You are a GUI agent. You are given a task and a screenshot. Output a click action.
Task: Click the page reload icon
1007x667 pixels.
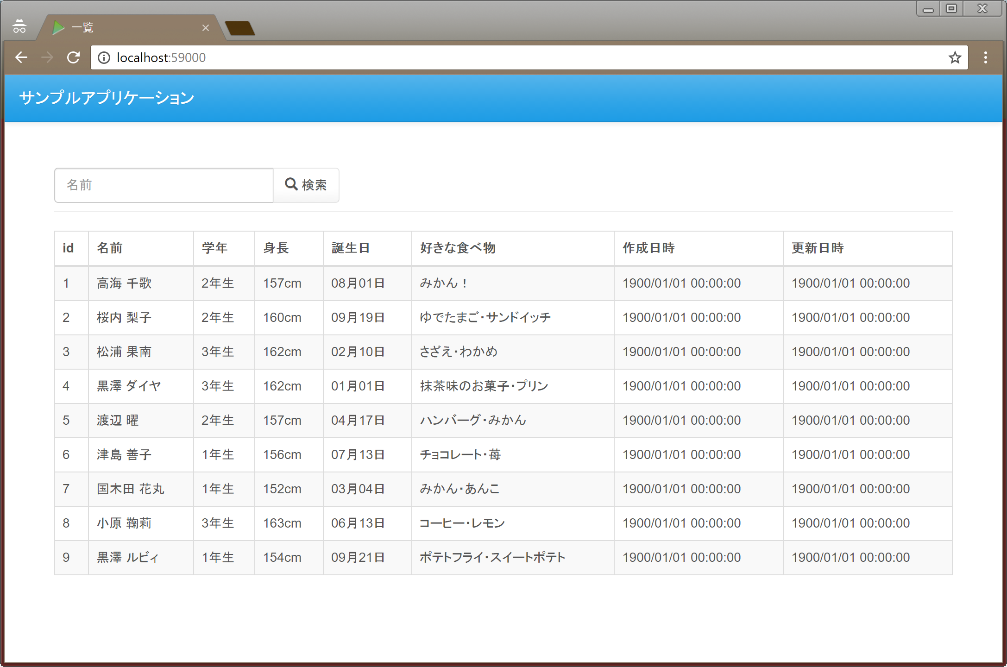coord(73,57)
